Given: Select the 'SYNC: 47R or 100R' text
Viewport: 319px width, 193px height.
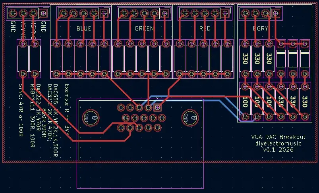Looking at the screenshot, I should pyautogui.click(x=21, y=111).
